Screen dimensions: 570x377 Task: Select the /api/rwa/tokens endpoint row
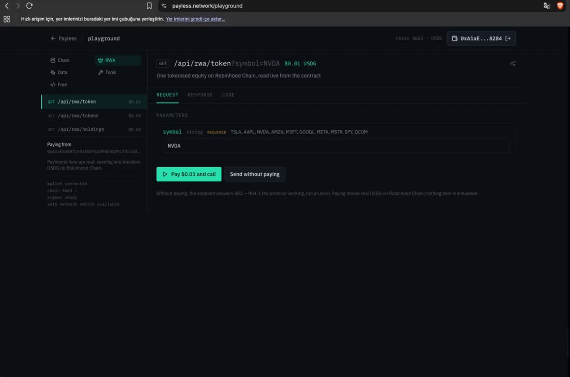click(94, 116)
